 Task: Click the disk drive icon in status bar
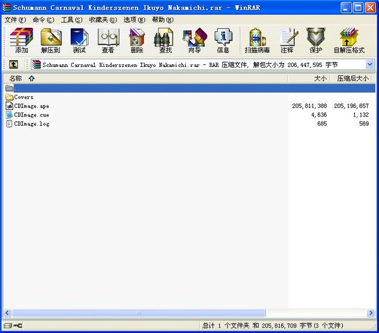point(8,326)
